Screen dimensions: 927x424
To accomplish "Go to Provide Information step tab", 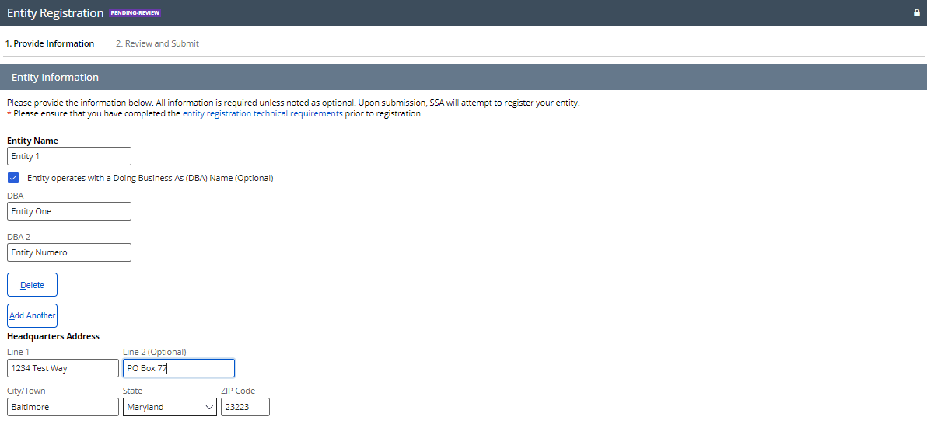I will tap(50, 43).
